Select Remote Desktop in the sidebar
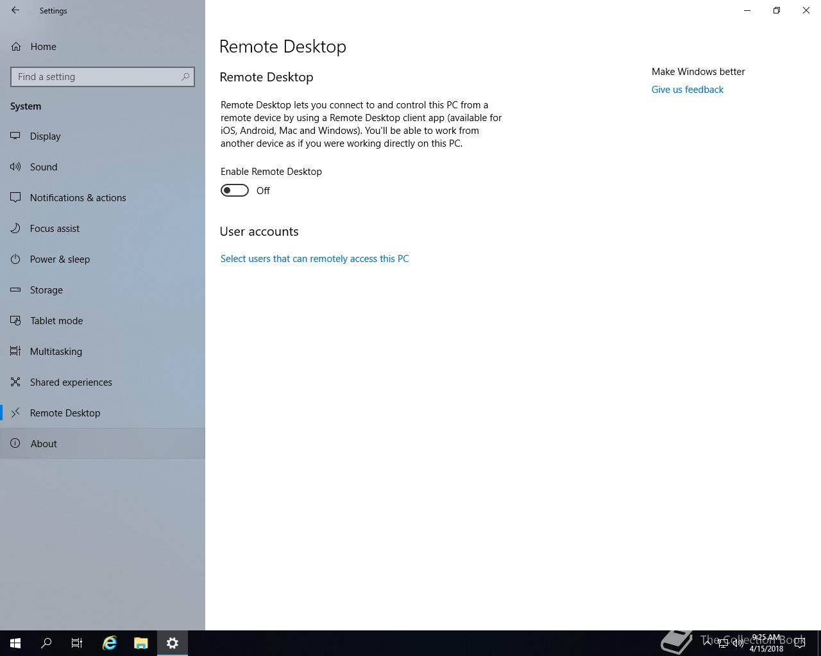Image resolution: width=821 pixels, height=656 pixels. 103,413
